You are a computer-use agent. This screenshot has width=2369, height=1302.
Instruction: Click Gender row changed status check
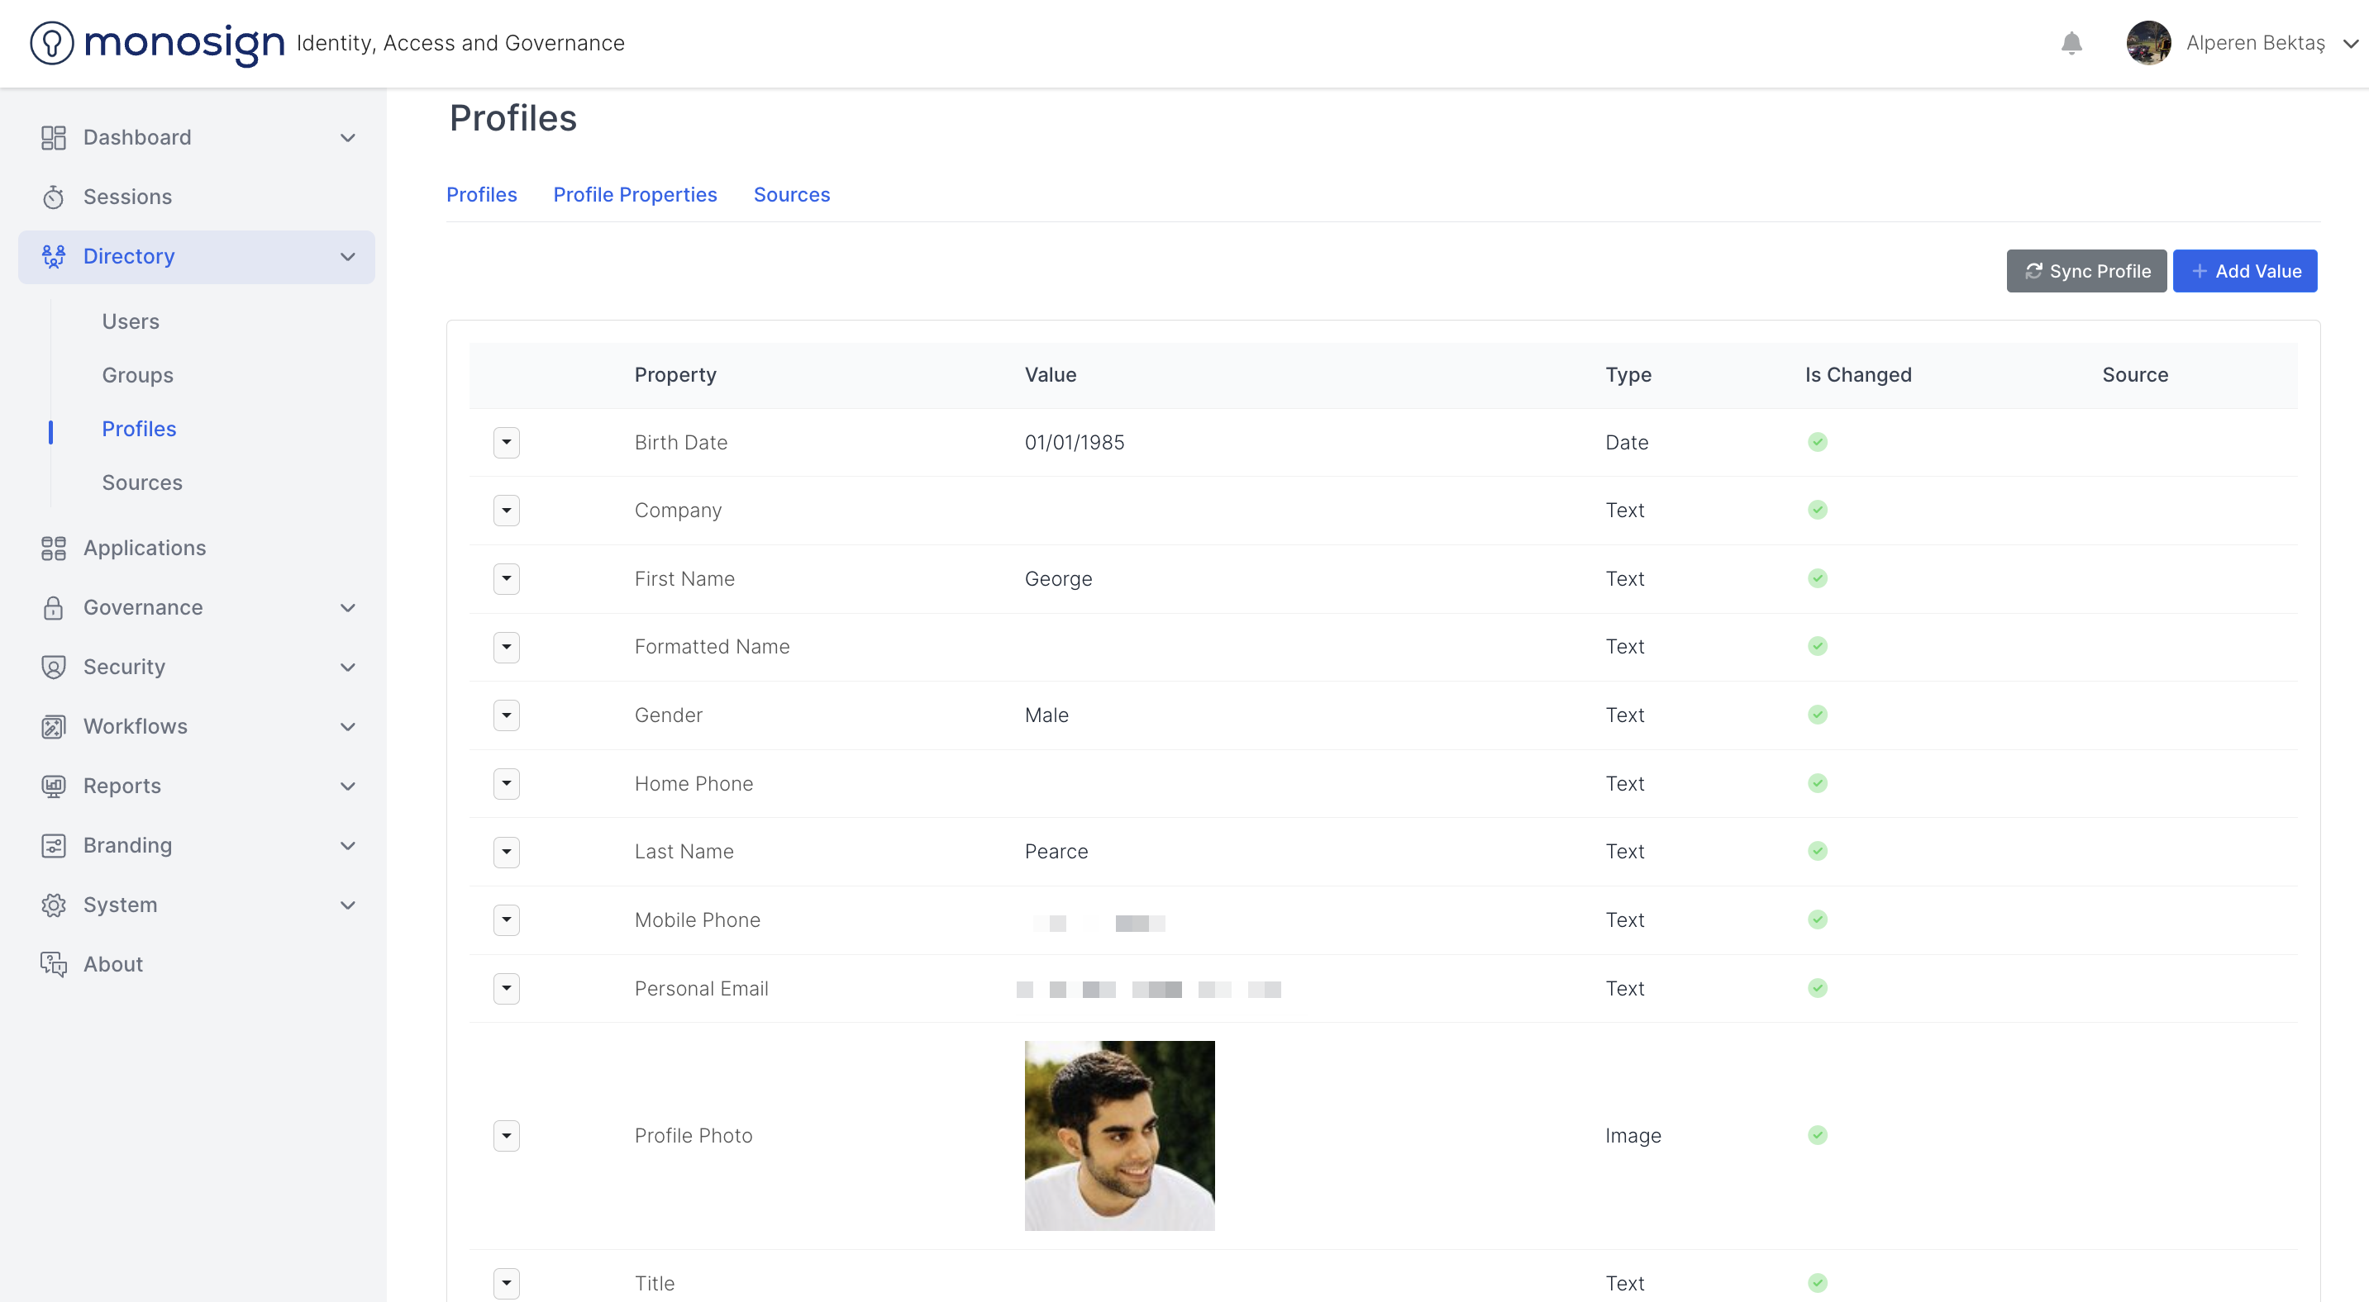click(1817, 715)
